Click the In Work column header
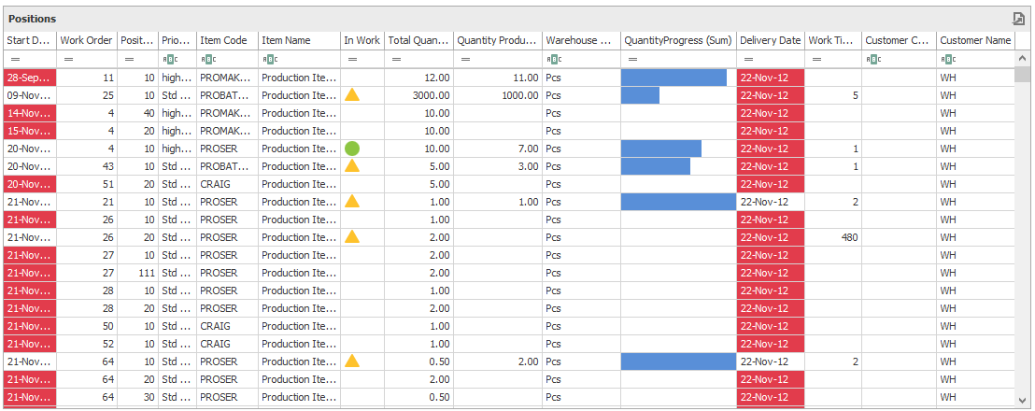The width and height of the screenshot is (1035, 411). (x=362, y=41)
